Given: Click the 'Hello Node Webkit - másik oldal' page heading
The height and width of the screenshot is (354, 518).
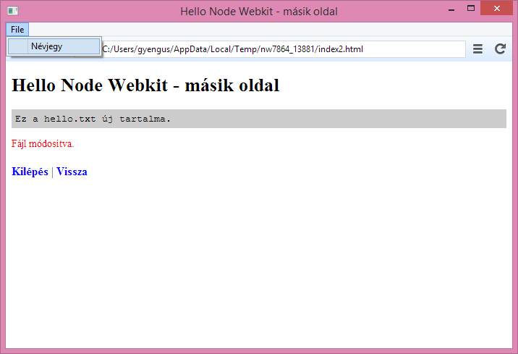Looking at the screenshot, I should point(145,85).
